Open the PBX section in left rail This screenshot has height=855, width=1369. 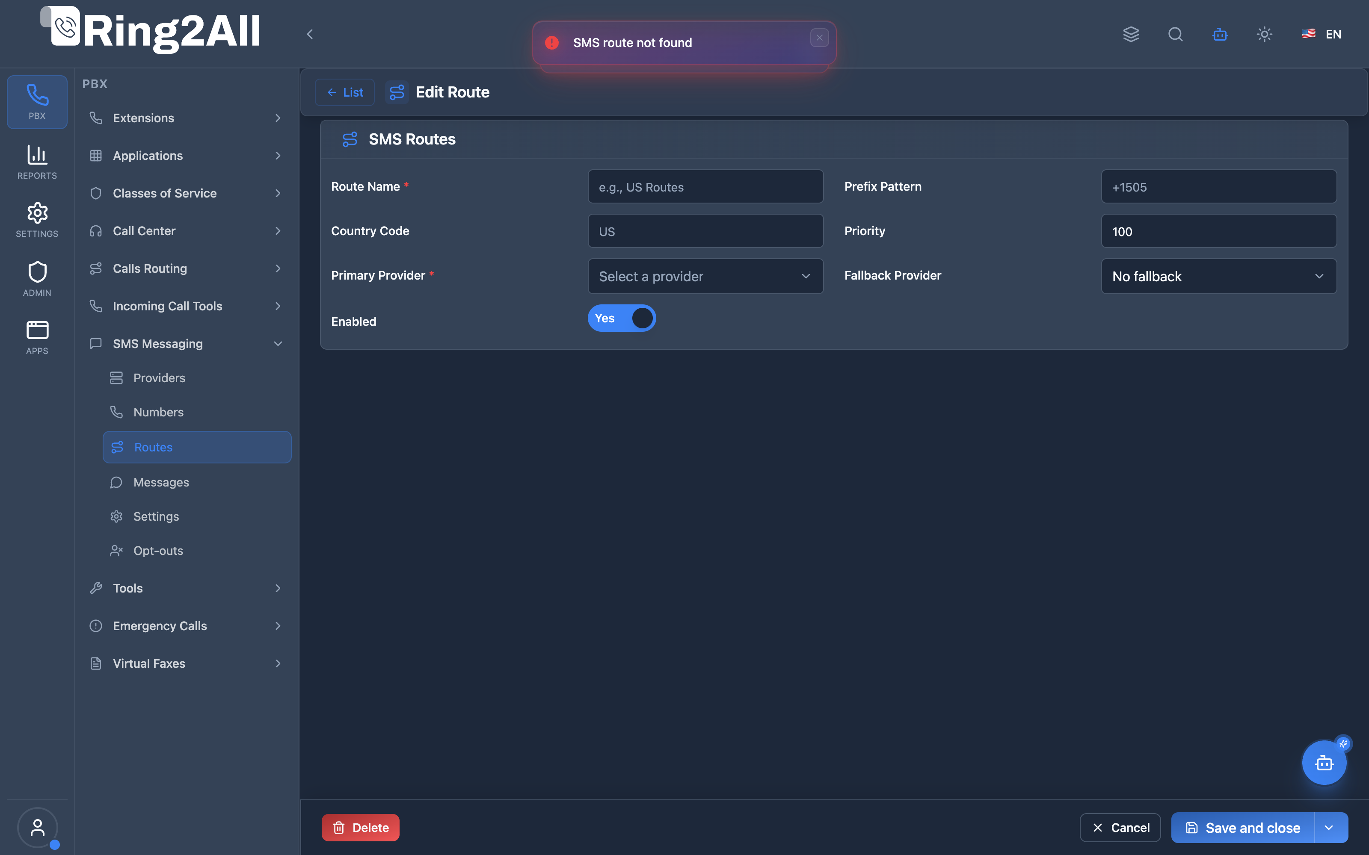tap(37, 102)
